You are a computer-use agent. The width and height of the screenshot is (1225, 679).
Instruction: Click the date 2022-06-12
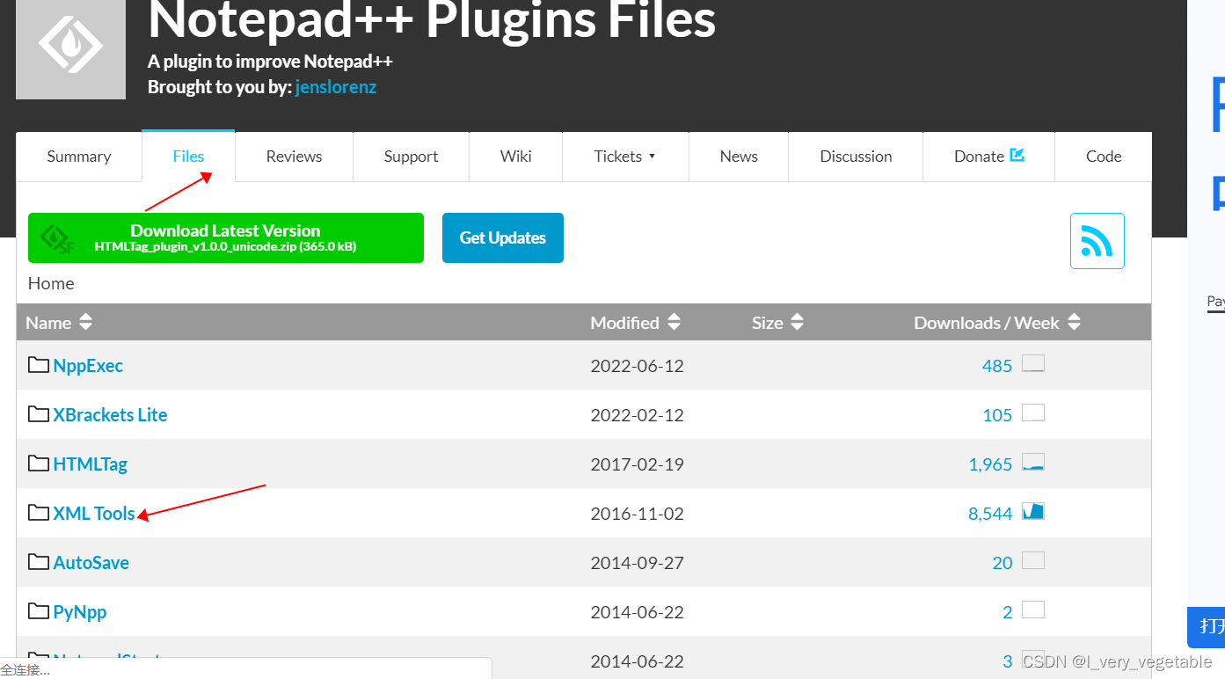pyautogui.click(x=637, y=366)
